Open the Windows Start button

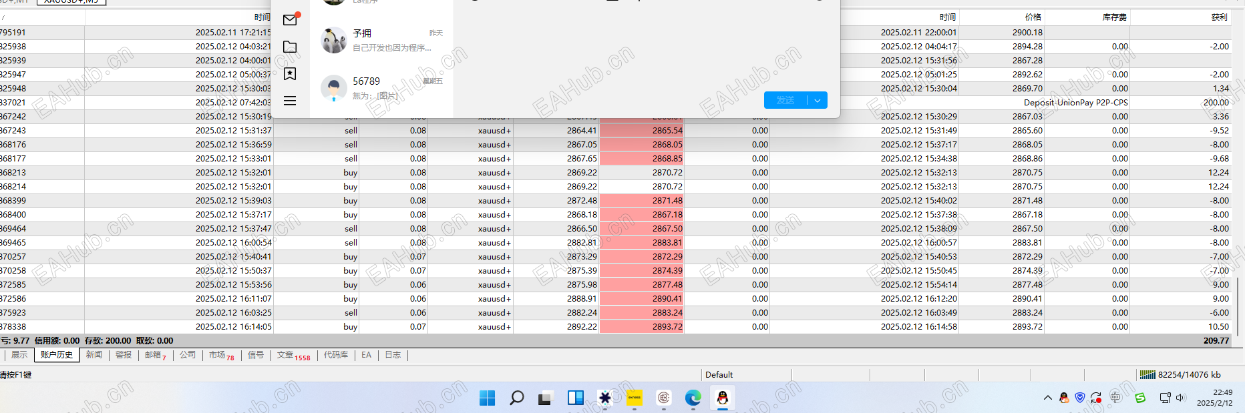click(488, 398)
